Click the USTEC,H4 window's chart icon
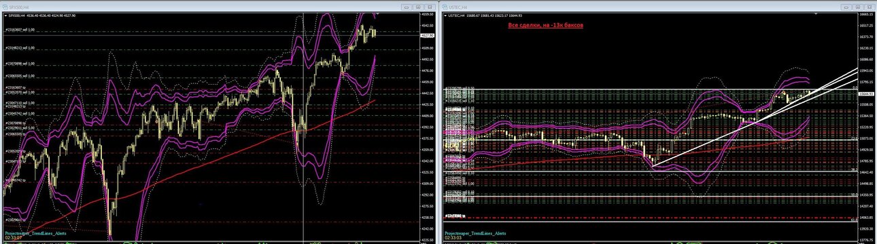877x244 pixels. pyautogui.click(x=445, y=7)
